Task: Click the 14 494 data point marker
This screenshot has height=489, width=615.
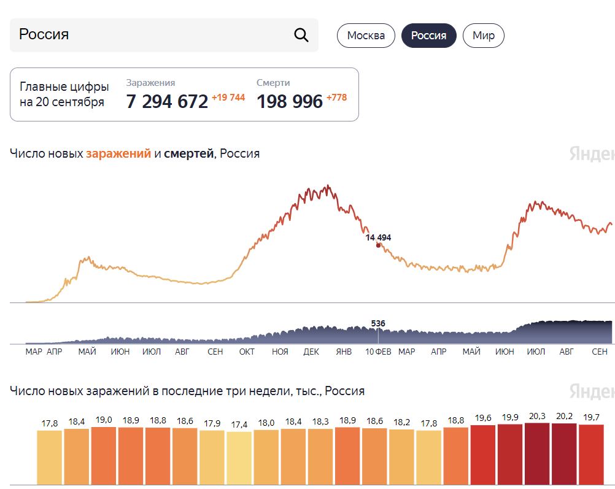Action: (x=378, y=245)
